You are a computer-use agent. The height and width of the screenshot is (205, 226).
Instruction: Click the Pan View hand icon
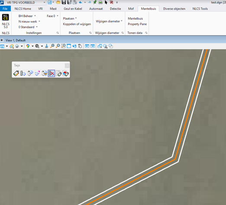point(80,46)
